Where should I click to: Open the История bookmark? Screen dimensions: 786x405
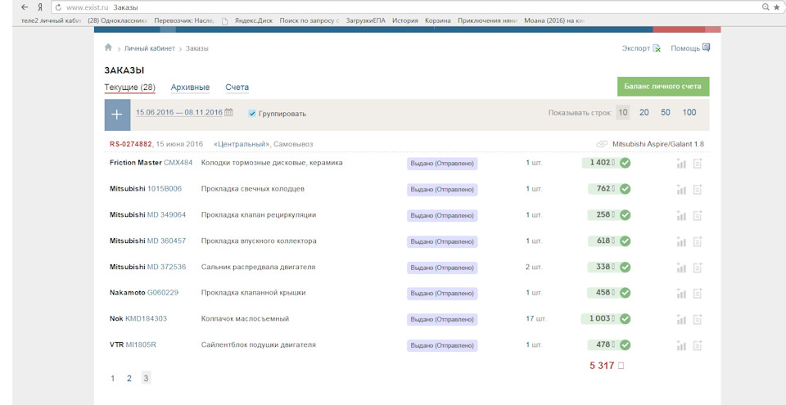(x=405, y=21)
